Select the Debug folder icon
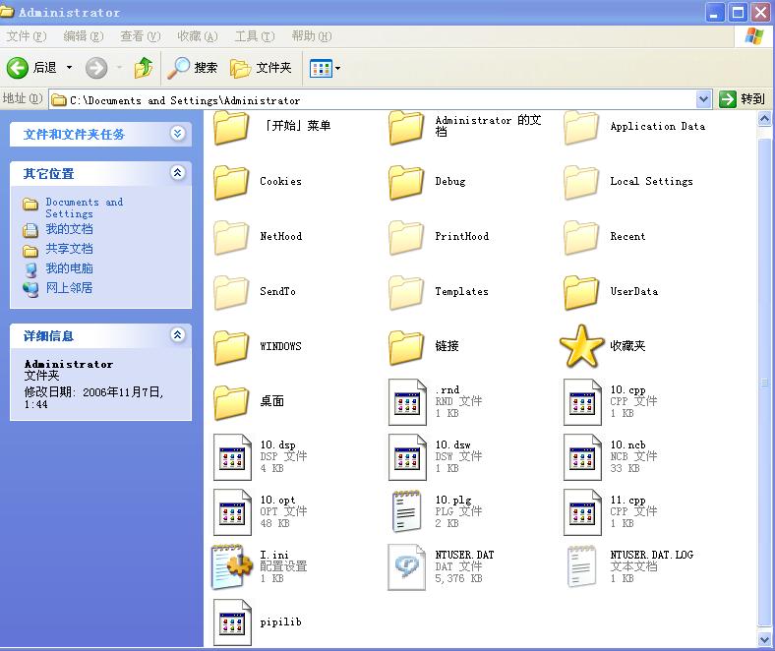 (407, 182)
